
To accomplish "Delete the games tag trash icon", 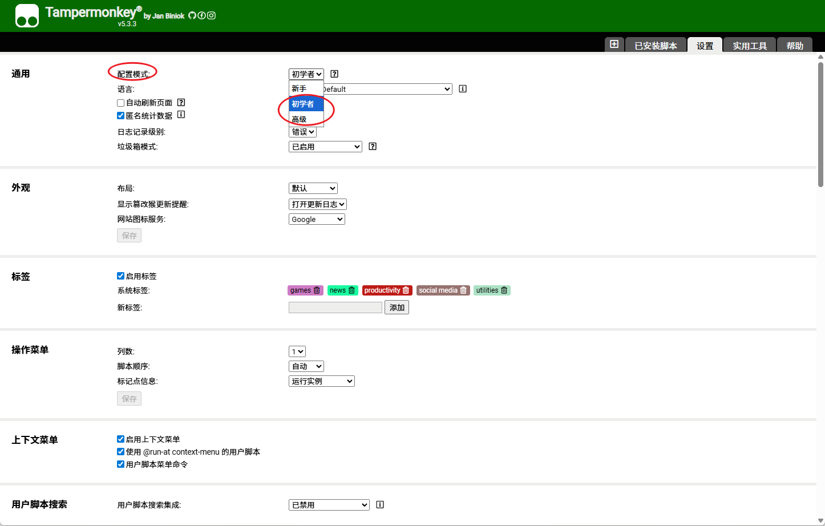I will (x=317, y=290).
